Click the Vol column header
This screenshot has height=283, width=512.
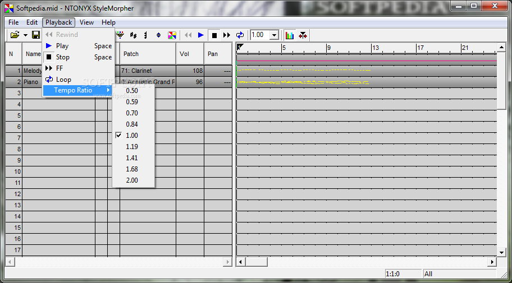point(190,53)
